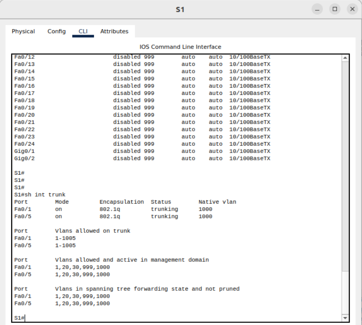Click the Fa0/23 interface row label
The image size is (362, 325).
[24, 136]
